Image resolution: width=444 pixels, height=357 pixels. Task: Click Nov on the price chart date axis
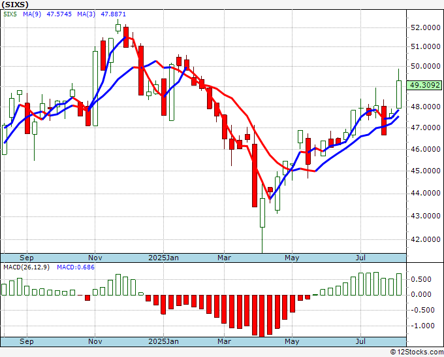tap(95, 258)
